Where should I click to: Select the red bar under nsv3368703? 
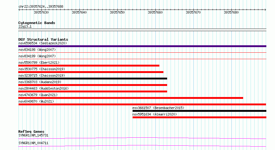click(93, 85)
